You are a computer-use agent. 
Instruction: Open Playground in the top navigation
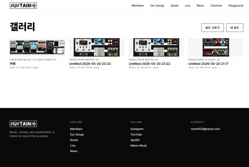236,6
